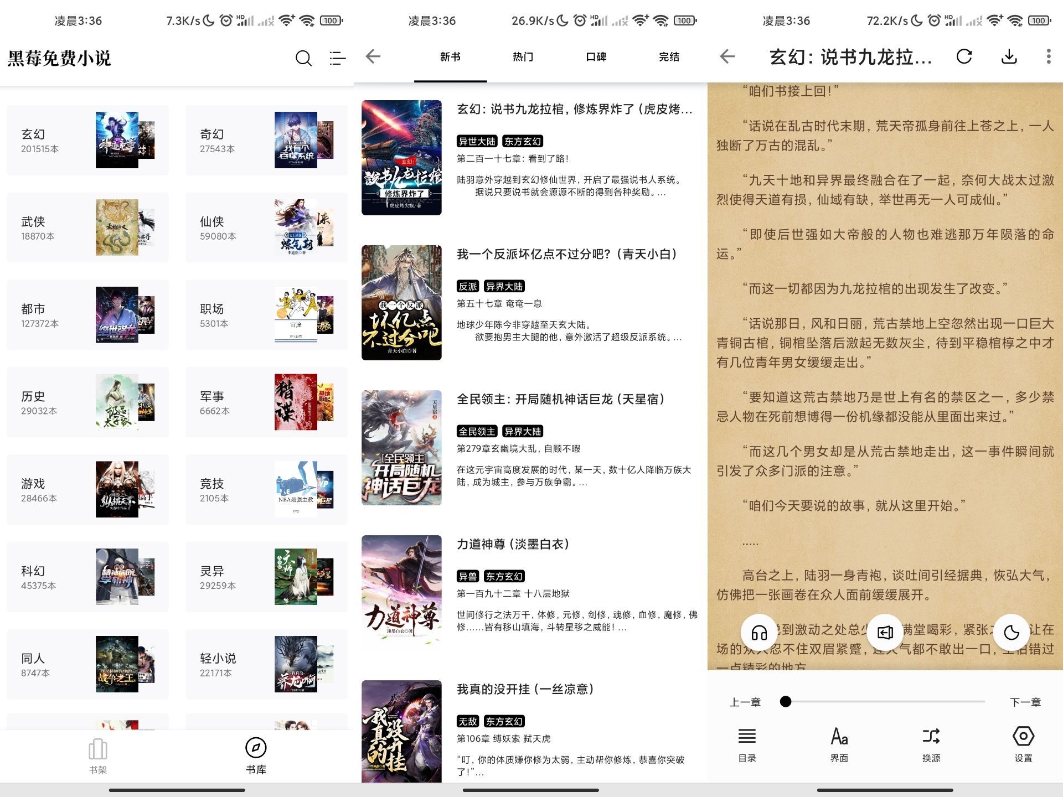
Task: Open the 仙侠 category card
Action: pos(266,227)
